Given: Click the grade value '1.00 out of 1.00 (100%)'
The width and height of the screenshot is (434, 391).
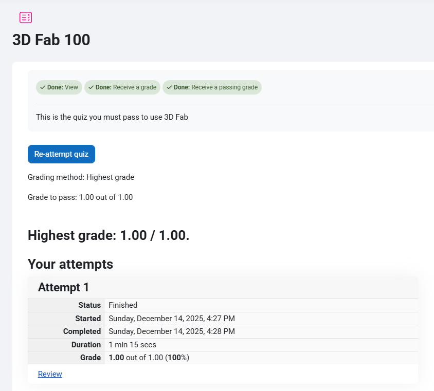Looking at the screenshot, I should [149, 358].
